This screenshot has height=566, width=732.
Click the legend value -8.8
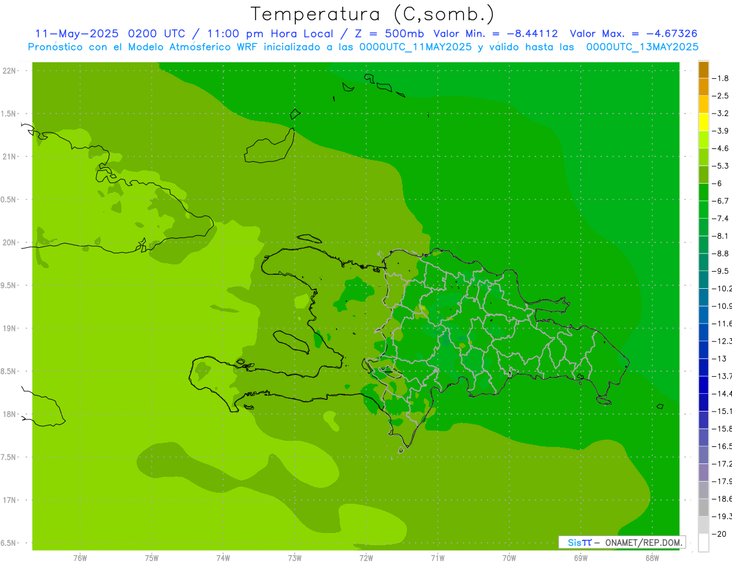click(720, 253)
